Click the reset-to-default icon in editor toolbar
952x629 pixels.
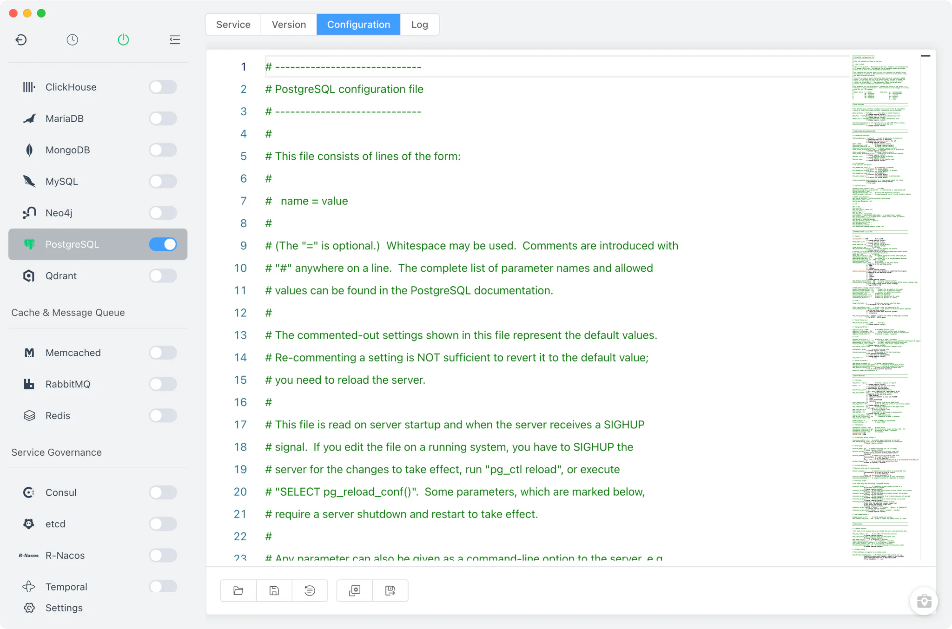(x=310, y=590)
